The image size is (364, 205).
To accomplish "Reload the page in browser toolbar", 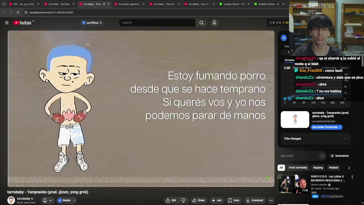I will (18, 13).
